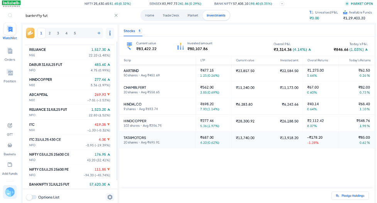The height and width of the screenshot is (203, 377).
Task: Switch to watchlist 1
Action: click(41, 34)
